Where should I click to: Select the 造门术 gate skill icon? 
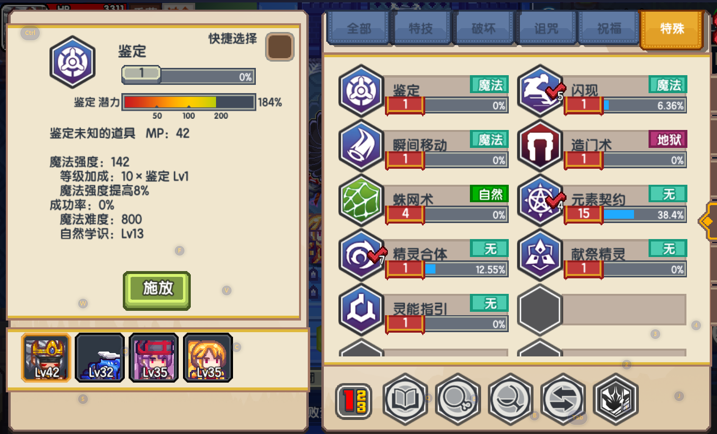point(540,145)
